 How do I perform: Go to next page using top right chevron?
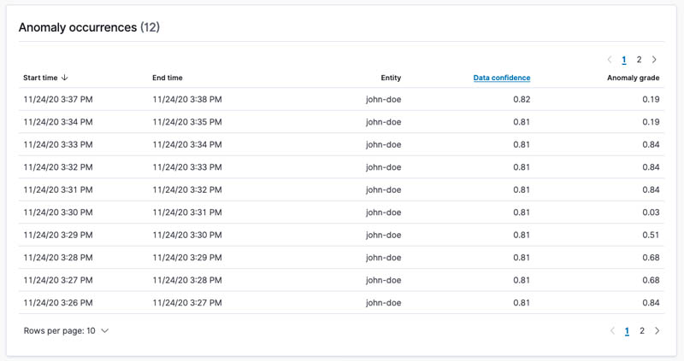click(x=654, y=60)
